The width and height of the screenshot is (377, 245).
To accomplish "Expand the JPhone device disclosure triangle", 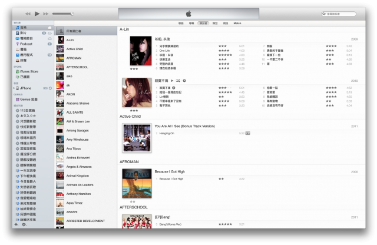I will click(x=14, y=88).
